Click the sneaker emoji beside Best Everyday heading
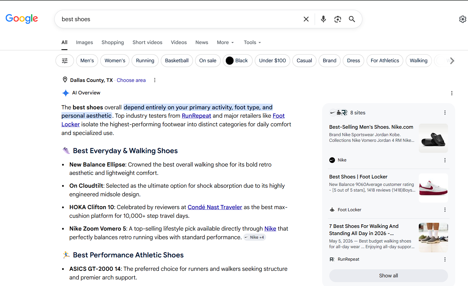The width and height of the screenshot is (468, 286). coord(66,151)
